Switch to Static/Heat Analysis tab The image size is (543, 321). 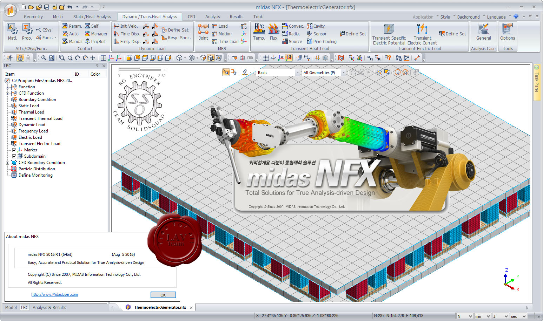pyautogui.click(x=92, y=16)
